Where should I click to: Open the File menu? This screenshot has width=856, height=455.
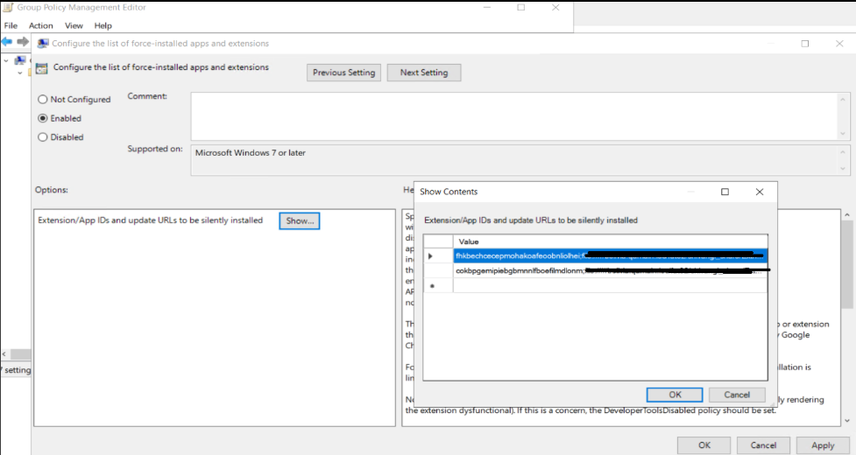(x=11, y=25)
